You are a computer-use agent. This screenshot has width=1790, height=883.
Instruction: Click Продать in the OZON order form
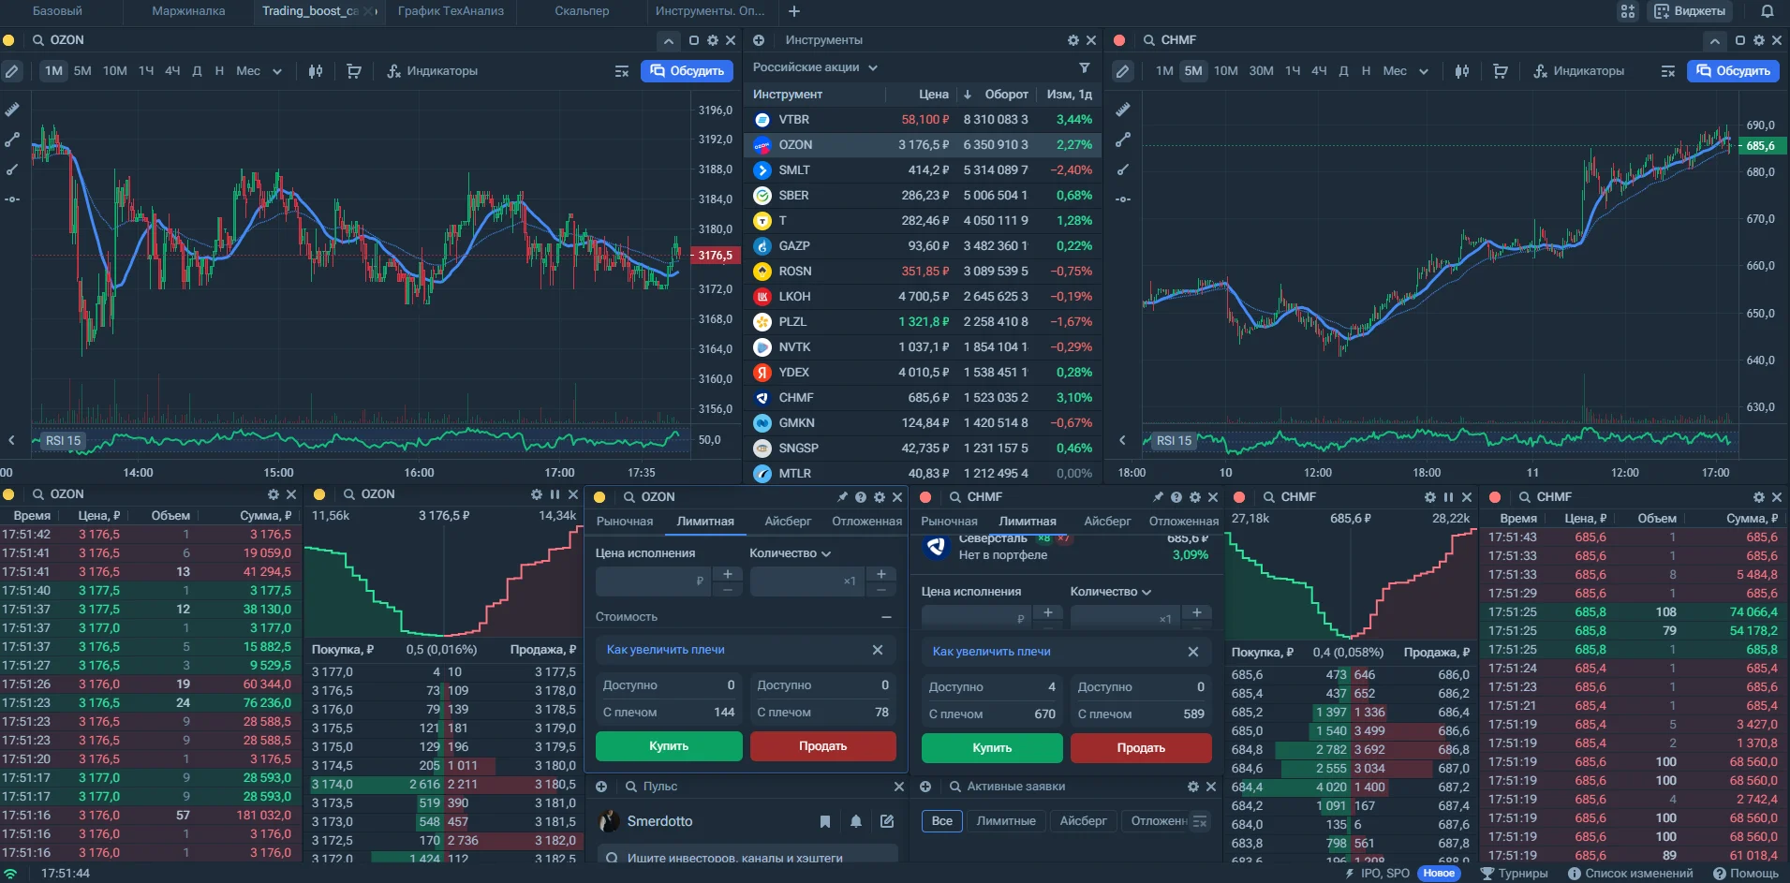(x=823, y=746)
